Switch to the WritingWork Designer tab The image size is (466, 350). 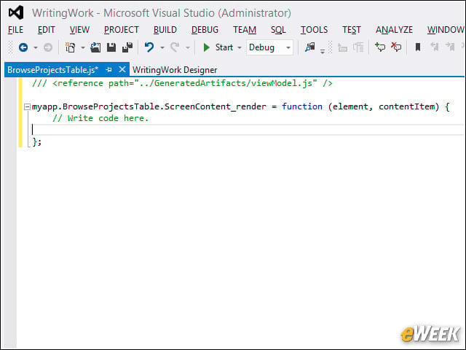tap(175, 70)
